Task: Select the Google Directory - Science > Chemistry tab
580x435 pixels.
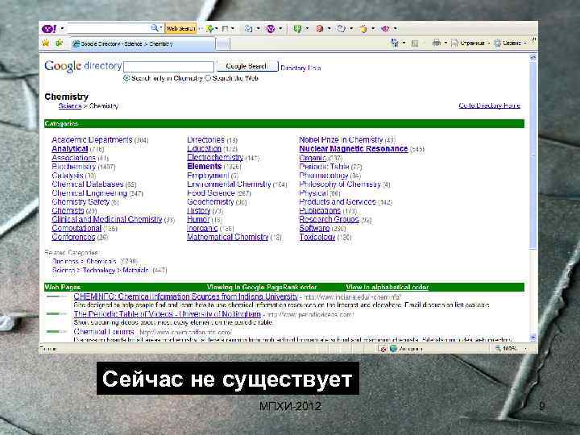Action: coord(143,43)
